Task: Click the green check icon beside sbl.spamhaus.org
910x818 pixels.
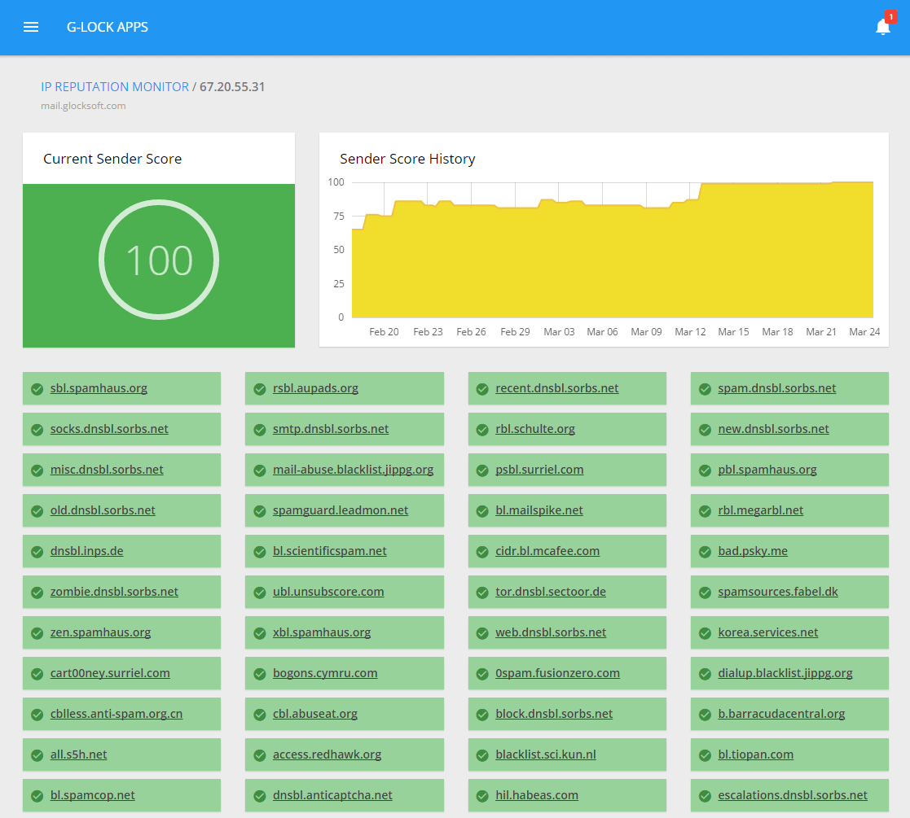Action: coord(36,388)
